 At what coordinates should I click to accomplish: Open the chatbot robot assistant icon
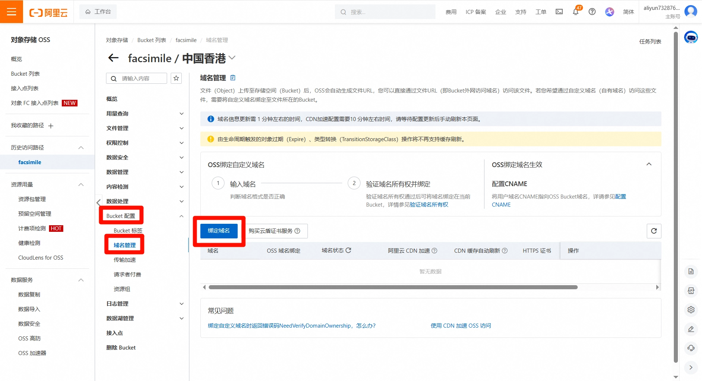691,37
